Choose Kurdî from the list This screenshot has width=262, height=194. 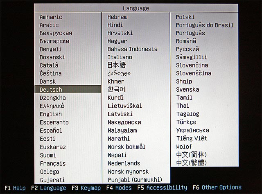tap(115, 98)
